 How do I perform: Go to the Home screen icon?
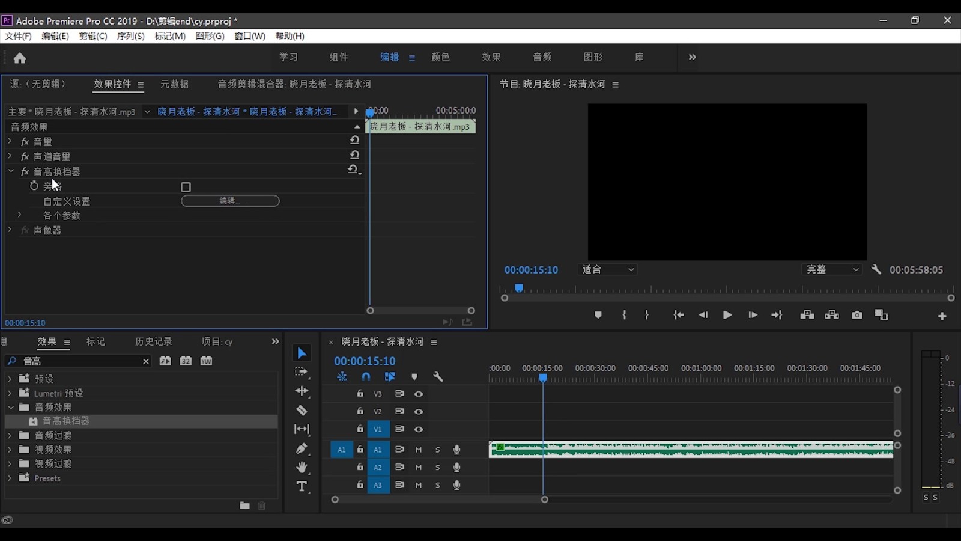pyautogui.click(x=20, y=58)
